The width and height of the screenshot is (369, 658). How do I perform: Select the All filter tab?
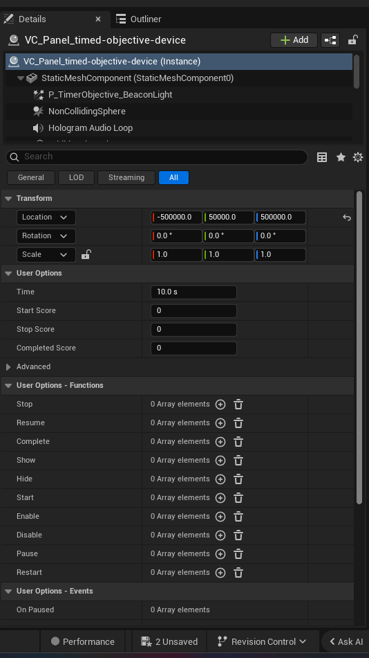tap(174, 177)
